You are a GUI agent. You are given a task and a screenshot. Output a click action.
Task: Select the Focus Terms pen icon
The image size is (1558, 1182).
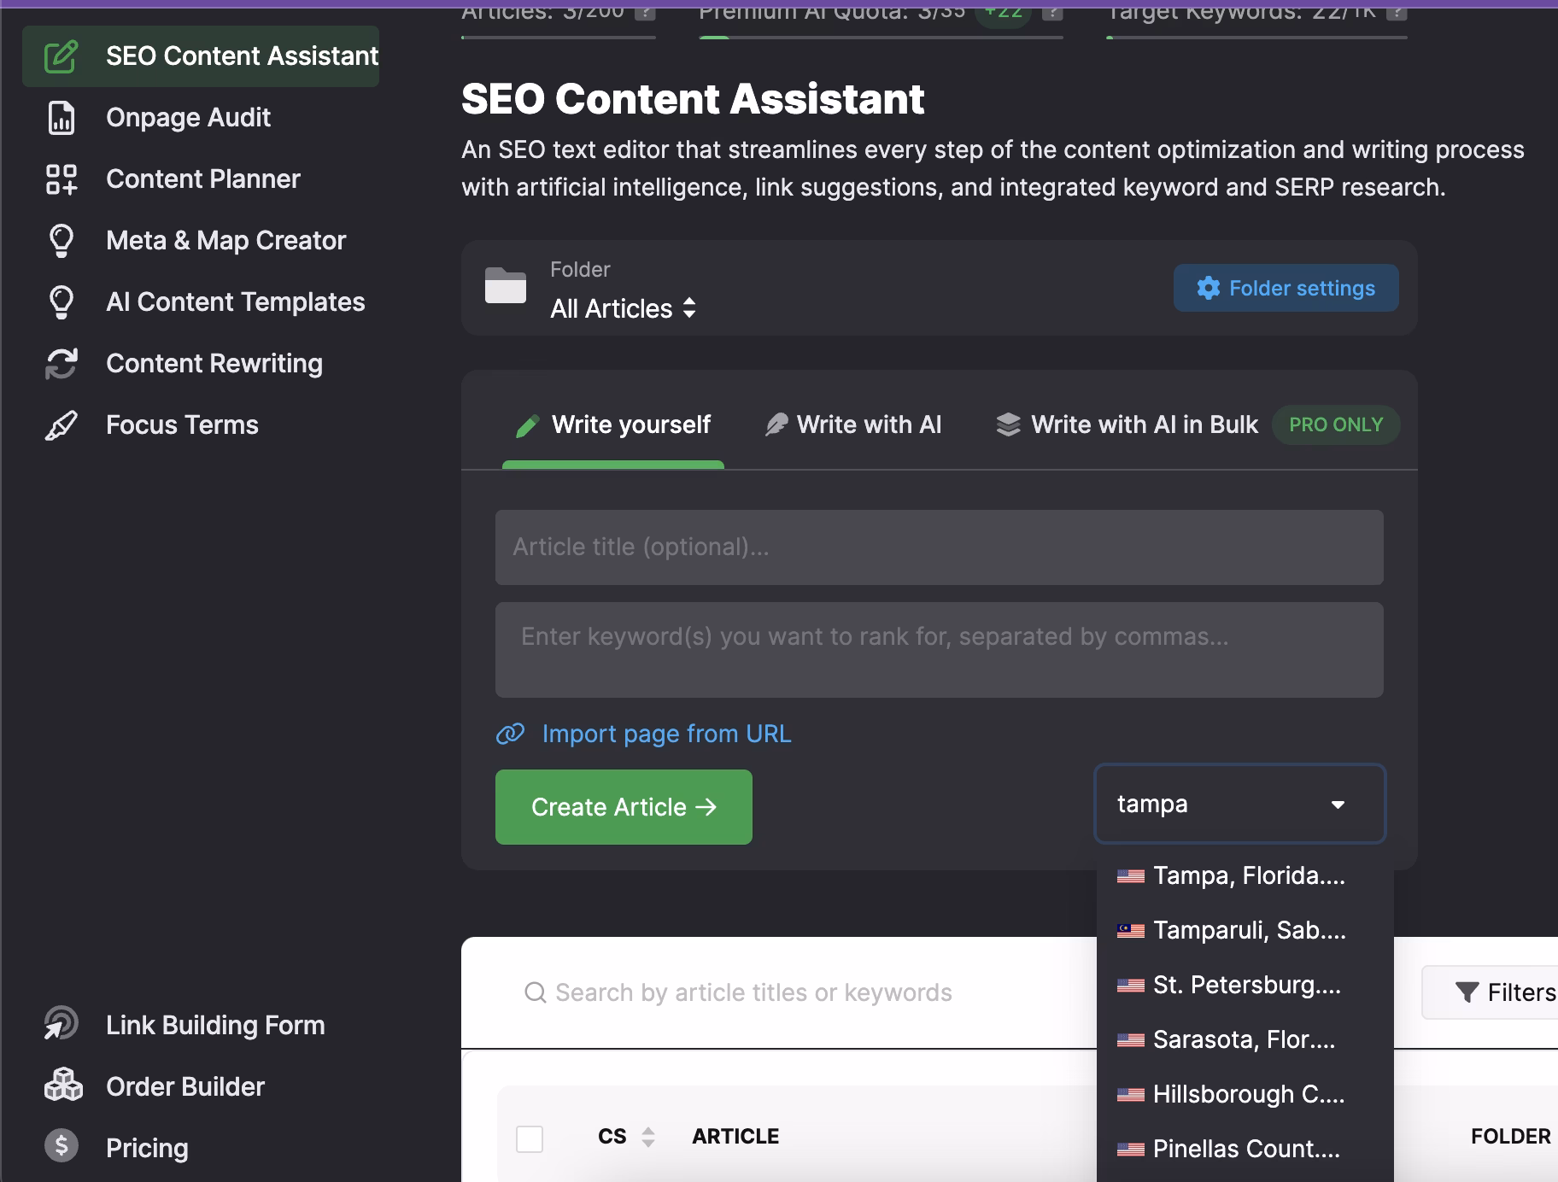pyautogui.click(x=61, y=424)
